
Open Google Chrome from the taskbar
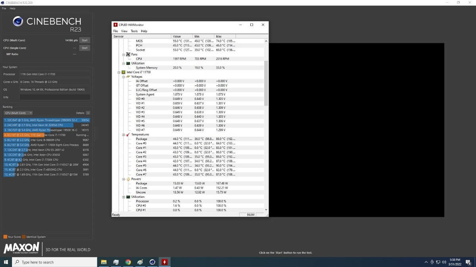(128, 262)
